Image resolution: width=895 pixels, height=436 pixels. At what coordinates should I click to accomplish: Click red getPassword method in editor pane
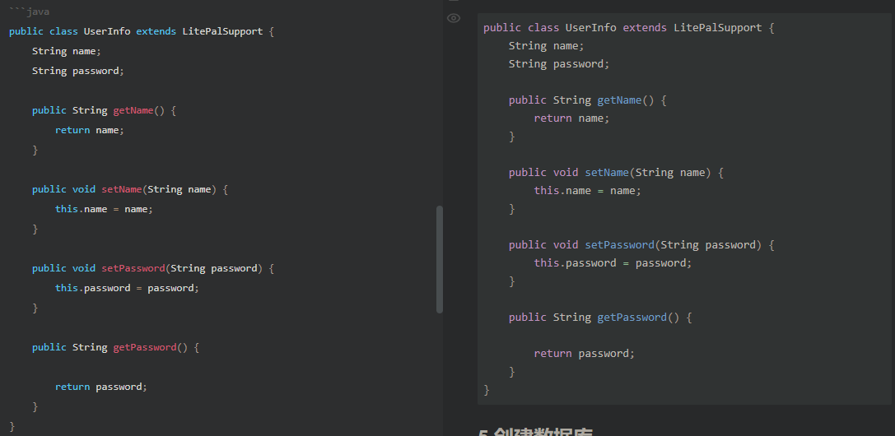tap(144, 348)
